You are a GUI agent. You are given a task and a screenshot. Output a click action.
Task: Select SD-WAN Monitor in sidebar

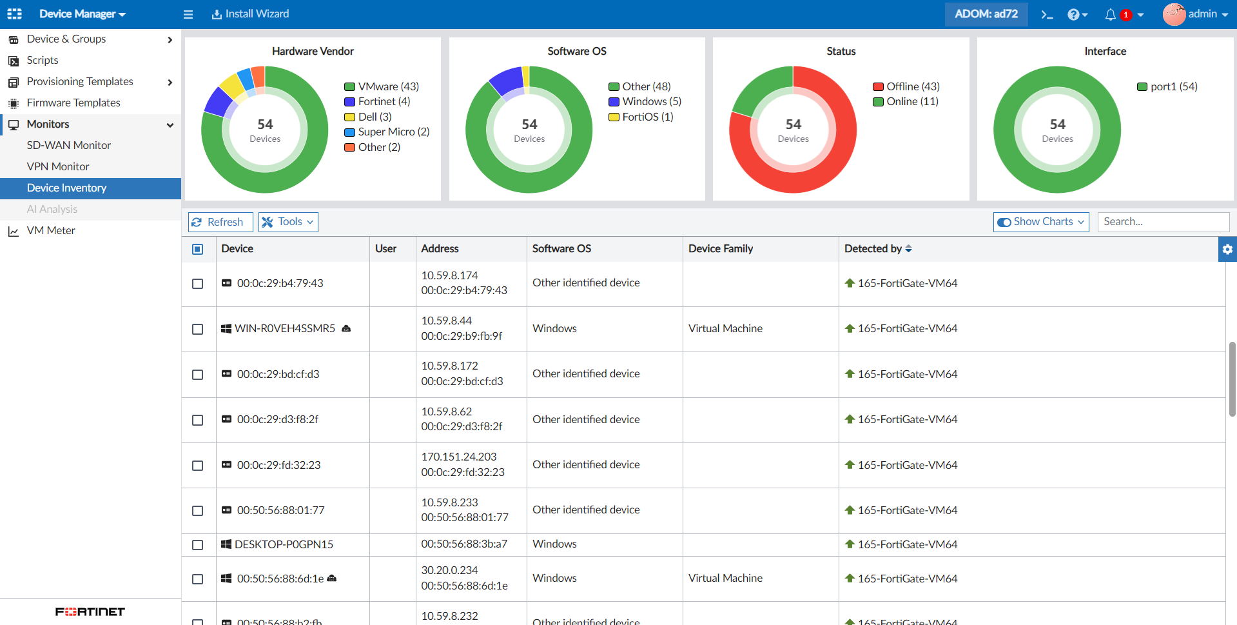pyautogui.click(x=68, y=145)
